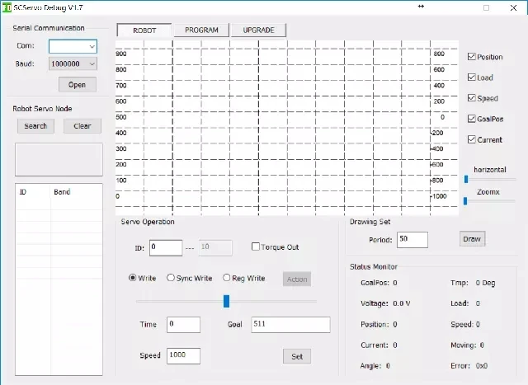Click the disabled ID range field showing 10

(215, 247)
